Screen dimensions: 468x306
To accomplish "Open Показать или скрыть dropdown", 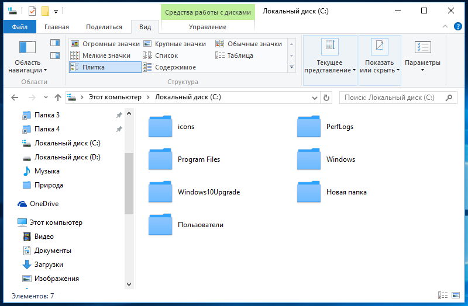I will [x=380, y=60].
